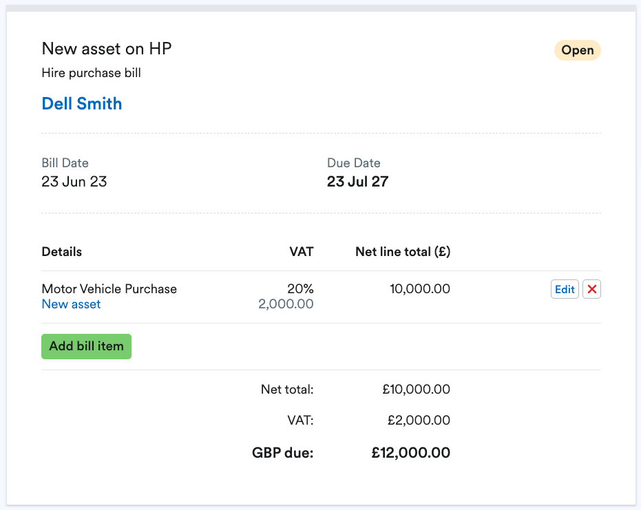This screenshot has width=641, height=510.
Task: Click the New asset link under Motor Vehicle Purchase
Action: pyautogui.click(x=71, y=304)
